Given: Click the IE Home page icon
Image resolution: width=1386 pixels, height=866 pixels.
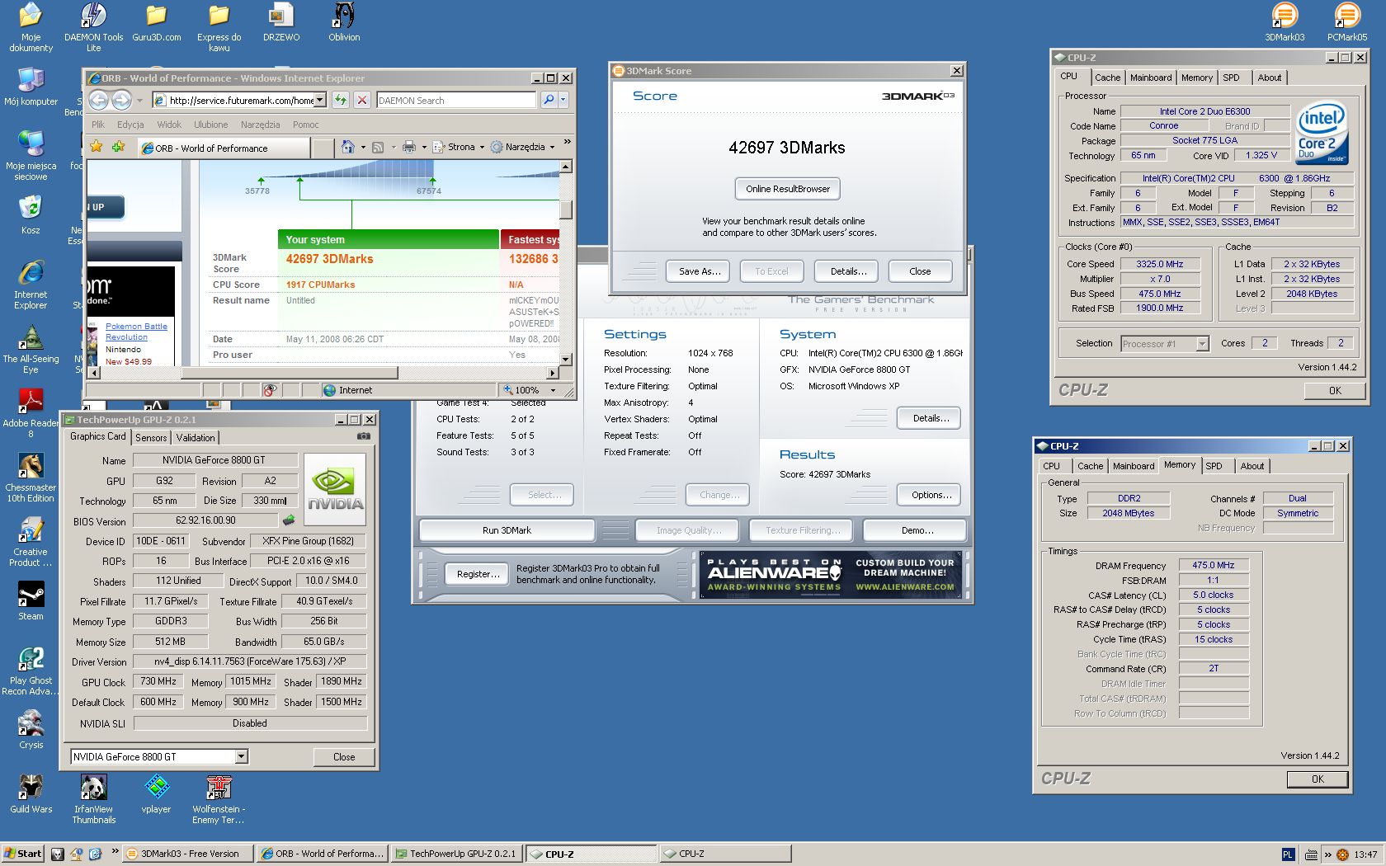Looking at the screenshot, I should pos(348,147).
